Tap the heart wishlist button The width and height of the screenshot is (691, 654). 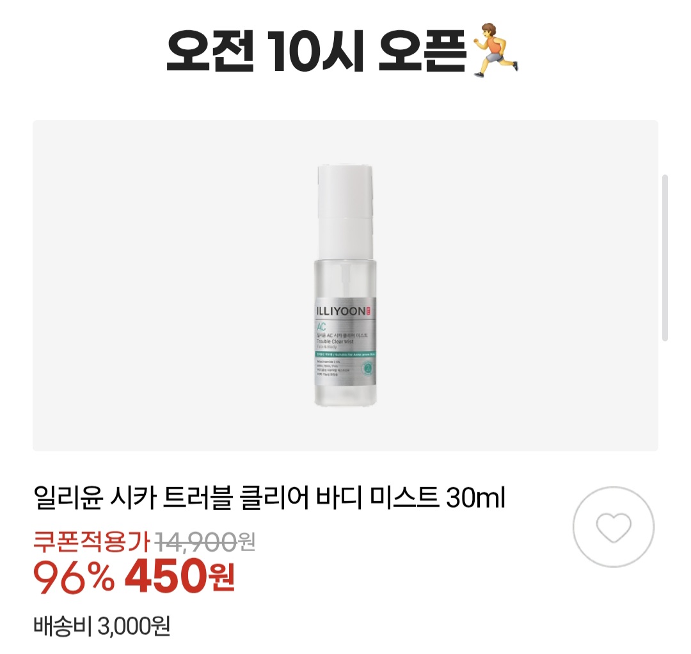(613, 526)
